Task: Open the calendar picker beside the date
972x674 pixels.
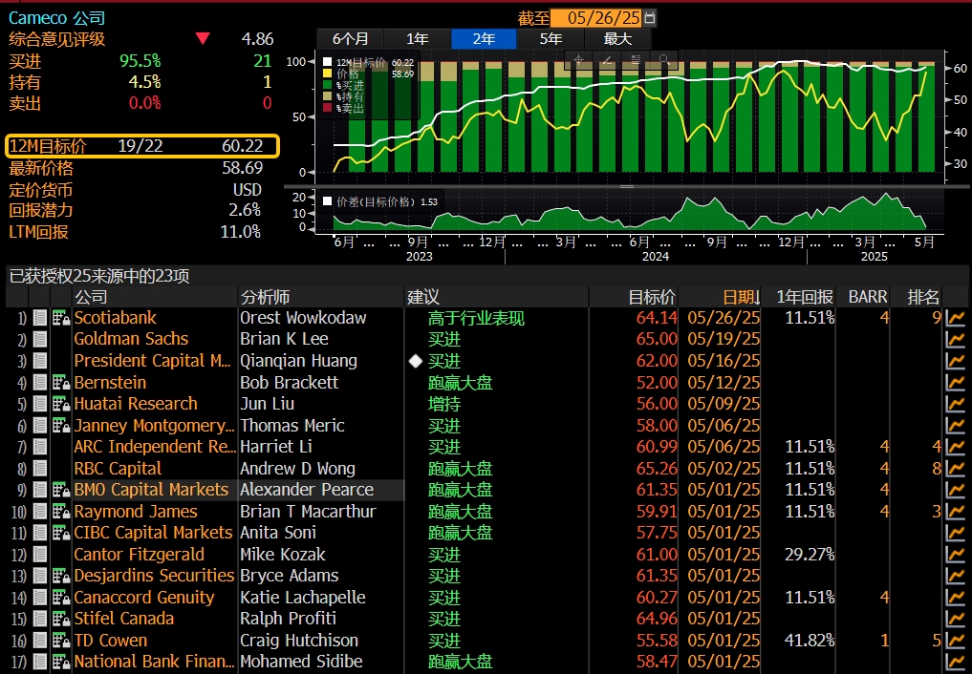Action: (650, 18)
